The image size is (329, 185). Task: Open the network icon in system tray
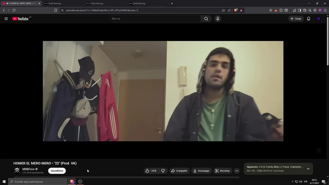pos(297,182)
